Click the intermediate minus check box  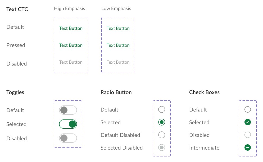click(247, 147)
